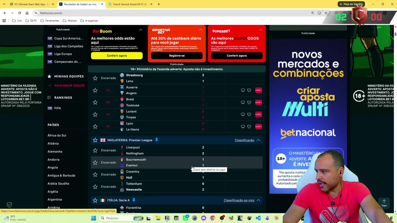Select Alemanha in the countries list
397x223 pixels.
click(x=55, y=151)
